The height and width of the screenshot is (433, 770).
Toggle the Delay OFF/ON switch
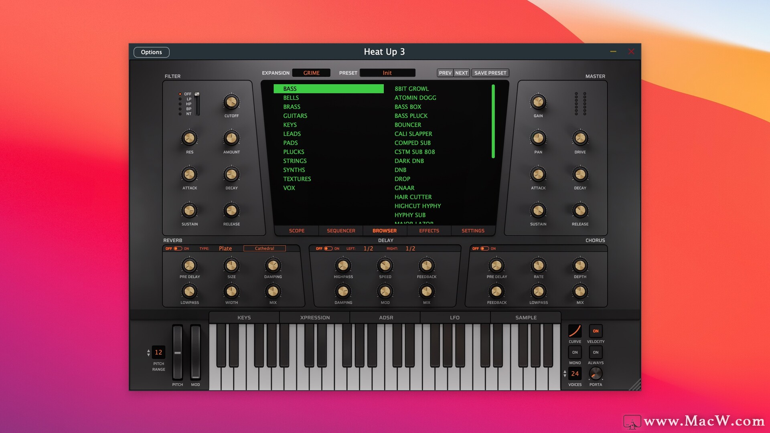328,249
